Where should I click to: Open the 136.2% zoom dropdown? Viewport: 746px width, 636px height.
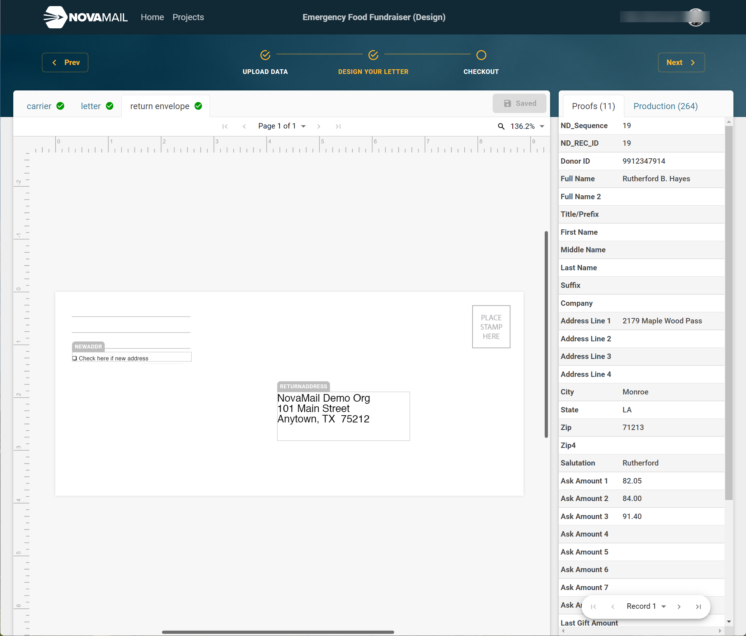pos(527,126)
